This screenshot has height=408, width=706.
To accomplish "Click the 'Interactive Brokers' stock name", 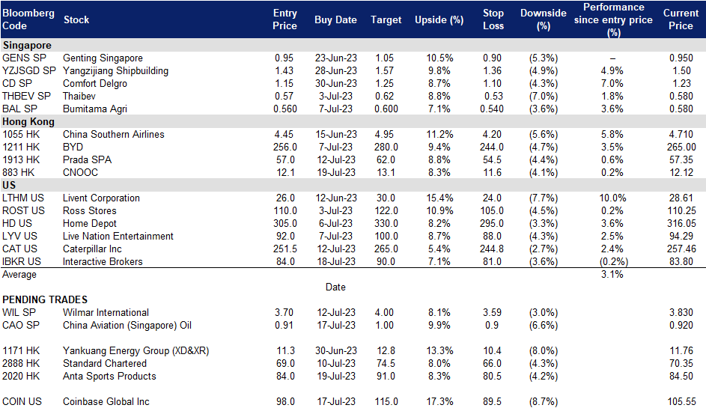I will tap(103, 261).
